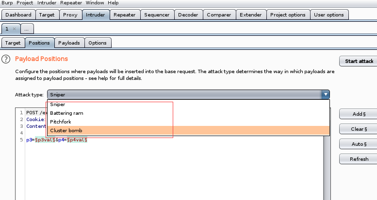377x200 pixels.
Task: Open the Help menu
Action: tap(113, 3)
